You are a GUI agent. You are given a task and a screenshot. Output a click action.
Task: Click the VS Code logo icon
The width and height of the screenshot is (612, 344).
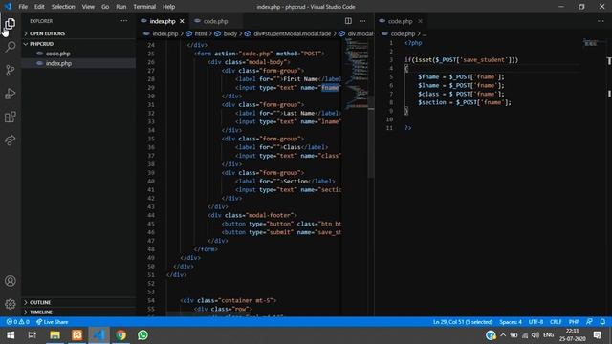click(8, 7)
